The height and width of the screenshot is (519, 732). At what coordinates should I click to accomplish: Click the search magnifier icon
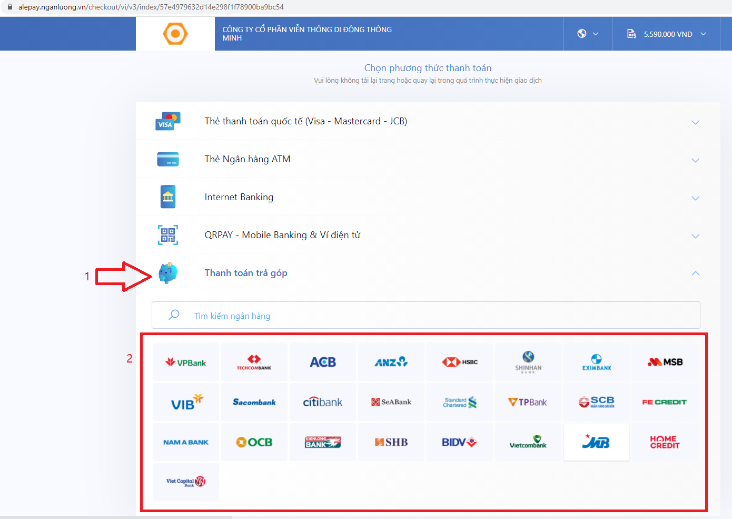click(x=174, y=315)
